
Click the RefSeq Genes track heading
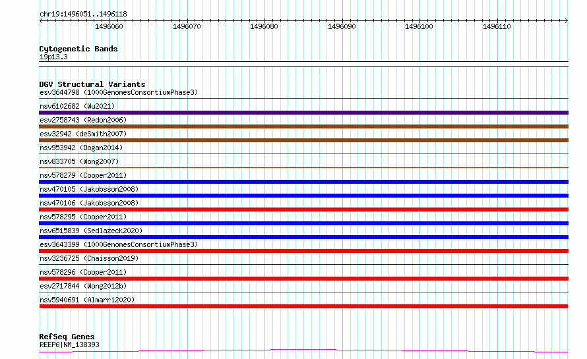[67, 337]
